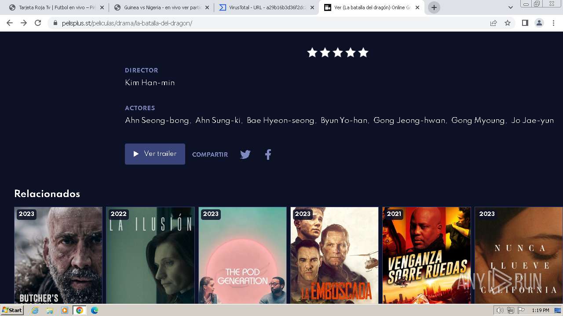The width and height of the screenshot is (563, 316).
Task: Launch Internet Explorer from taskbar
Action: pos(35,310)
